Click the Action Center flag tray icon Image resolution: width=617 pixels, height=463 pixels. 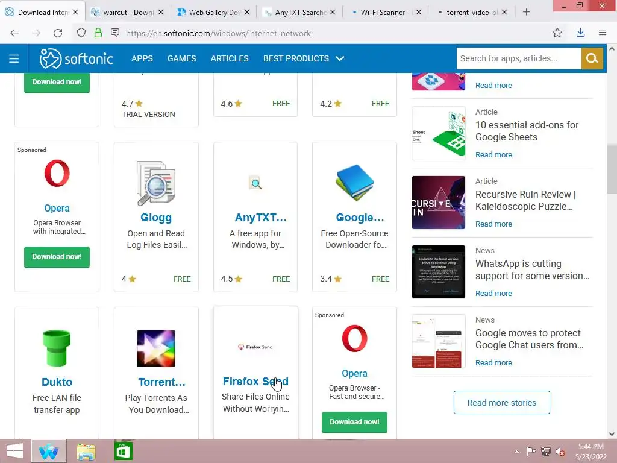(531, 452)
